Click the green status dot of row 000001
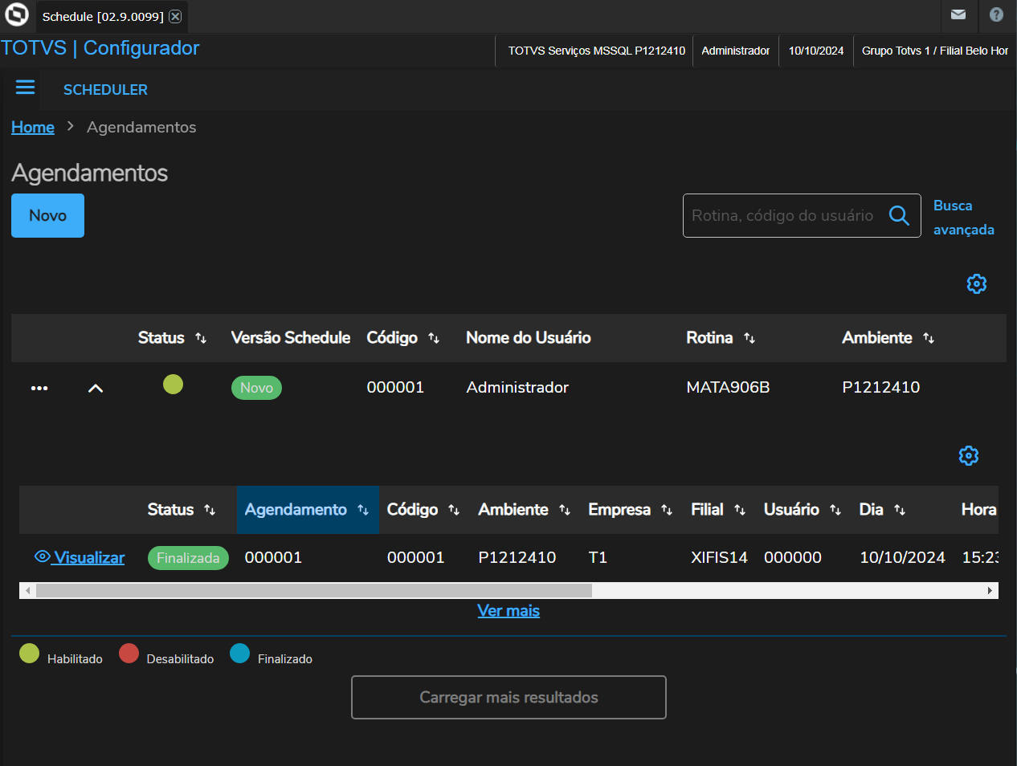 [173, 385]
